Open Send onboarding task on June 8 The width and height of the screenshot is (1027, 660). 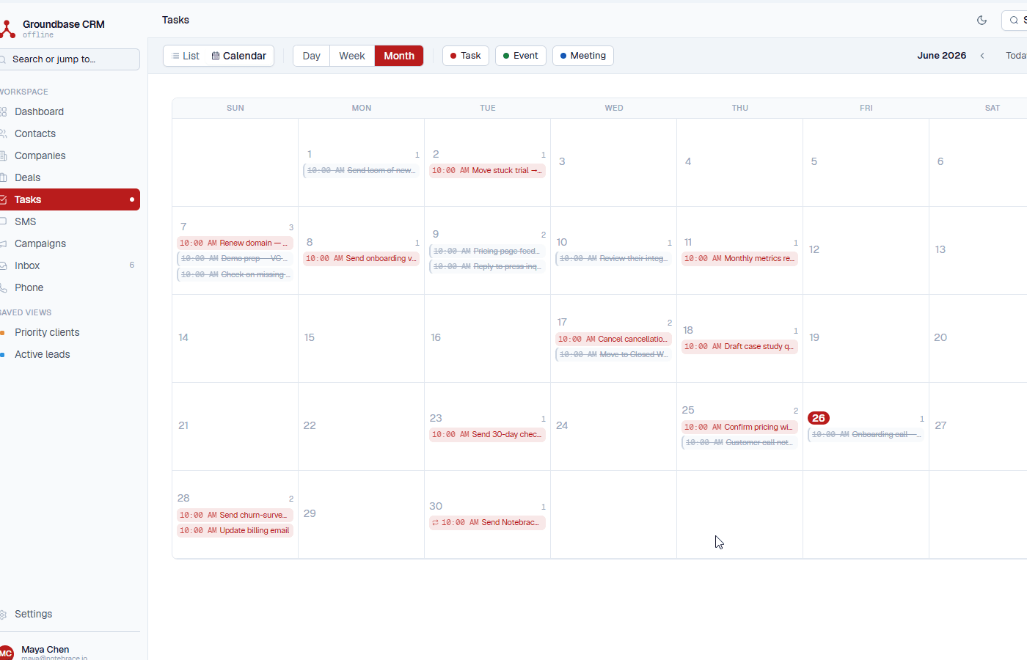point(361,258)
